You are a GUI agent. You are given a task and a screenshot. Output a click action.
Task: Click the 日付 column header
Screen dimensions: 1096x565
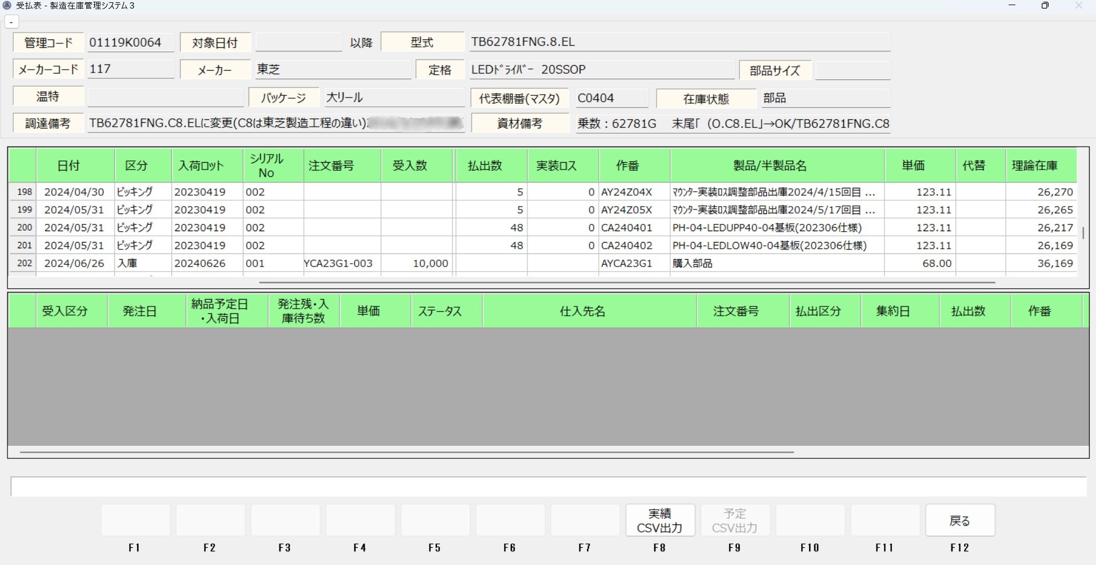click(x=69, y=166)
